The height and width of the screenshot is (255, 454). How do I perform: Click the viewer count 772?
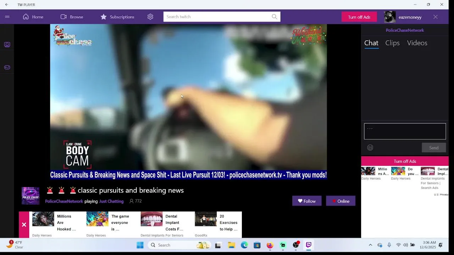click(x=135, y=201)
